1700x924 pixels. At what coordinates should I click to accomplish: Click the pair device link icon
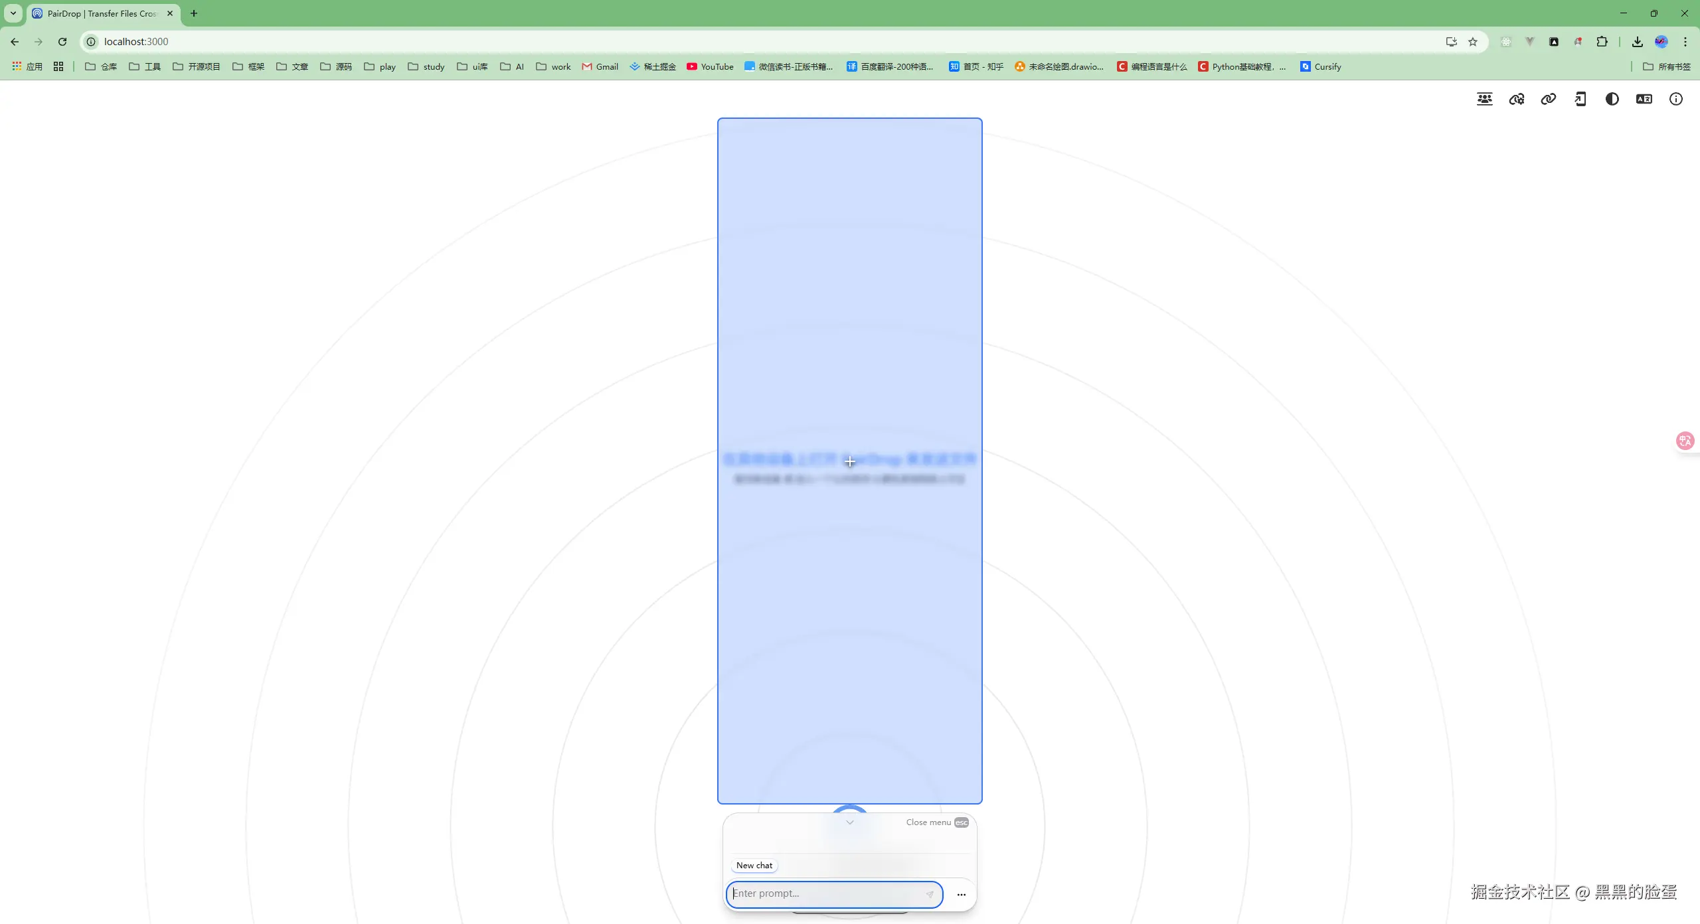(1548, 100)
